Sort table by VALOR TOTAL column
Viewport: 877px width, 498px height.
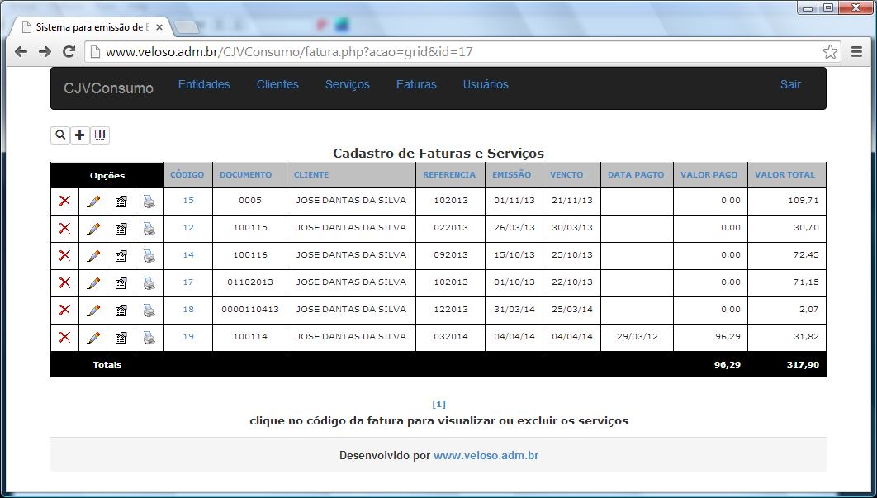pyautogui.click(x=785, y=174)
